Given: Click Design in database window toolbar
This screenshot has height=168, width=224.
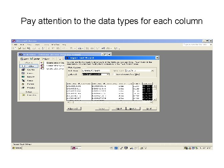Looking at the screenshot, I should click(x=35, y=59).
